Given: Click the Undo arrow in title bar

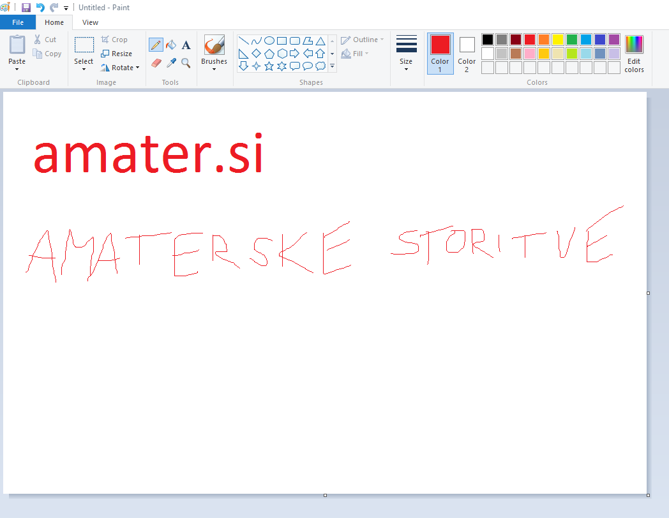Looking at the screenshot, I should click(40, 7).
